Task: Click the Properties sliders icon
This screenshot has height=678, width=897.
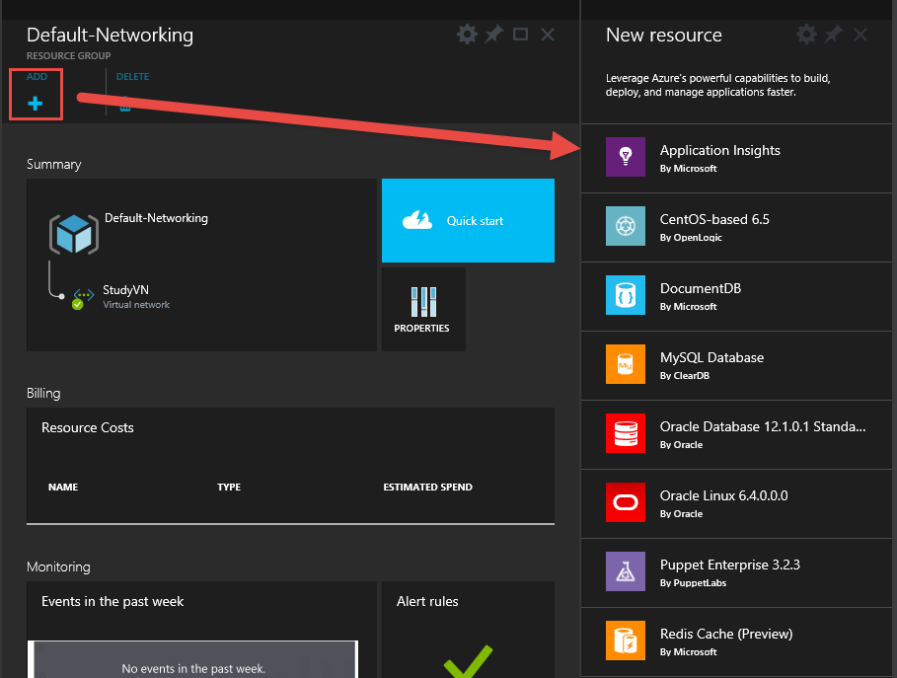Action: (423, 302)
